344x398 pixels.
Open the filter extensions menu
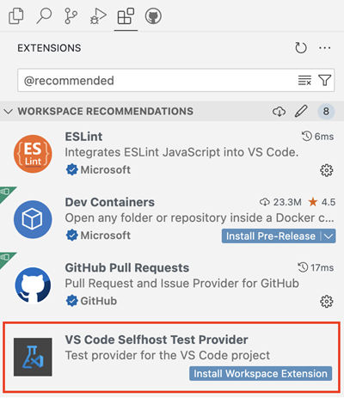325,81
